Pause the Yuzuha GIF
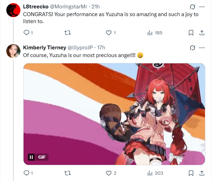212x181 pixels. 31,157
